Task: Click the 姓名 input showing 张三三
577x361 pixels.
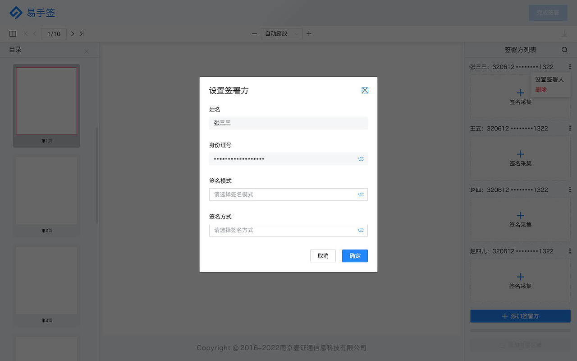Action: (288, 123)
